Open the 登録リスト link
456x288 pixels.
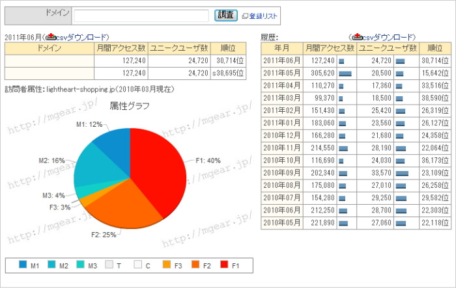[263, 16]
